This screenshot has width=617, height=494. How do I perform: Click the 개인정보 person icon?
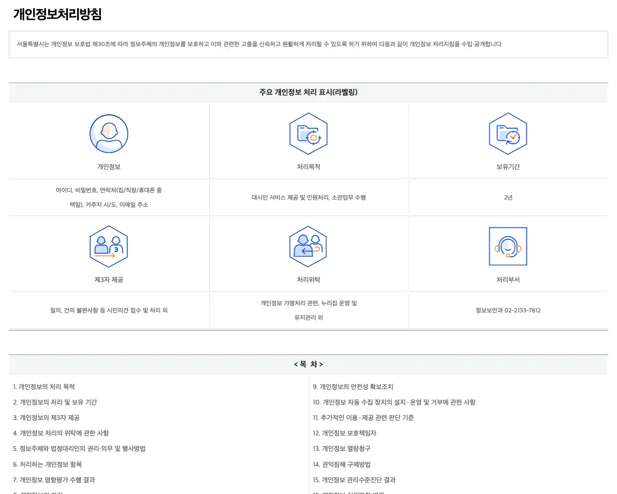click(x=109, y=134)
